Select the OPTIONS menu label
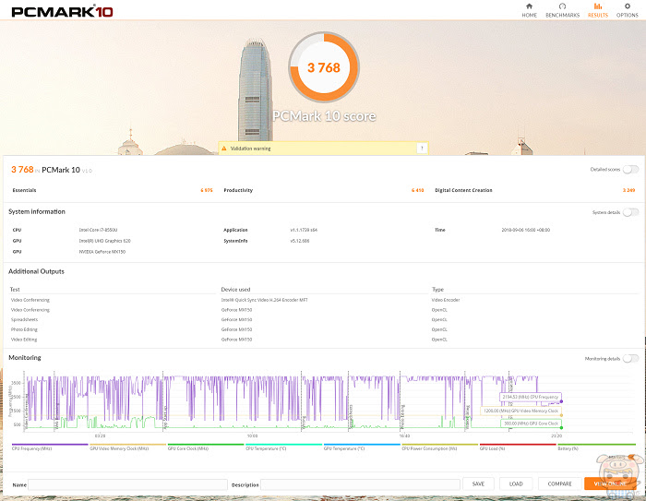 click(627, 16)
